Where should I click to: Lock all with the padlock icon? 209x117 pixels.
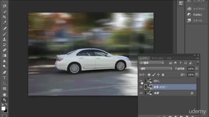click(x=163, y=75)
